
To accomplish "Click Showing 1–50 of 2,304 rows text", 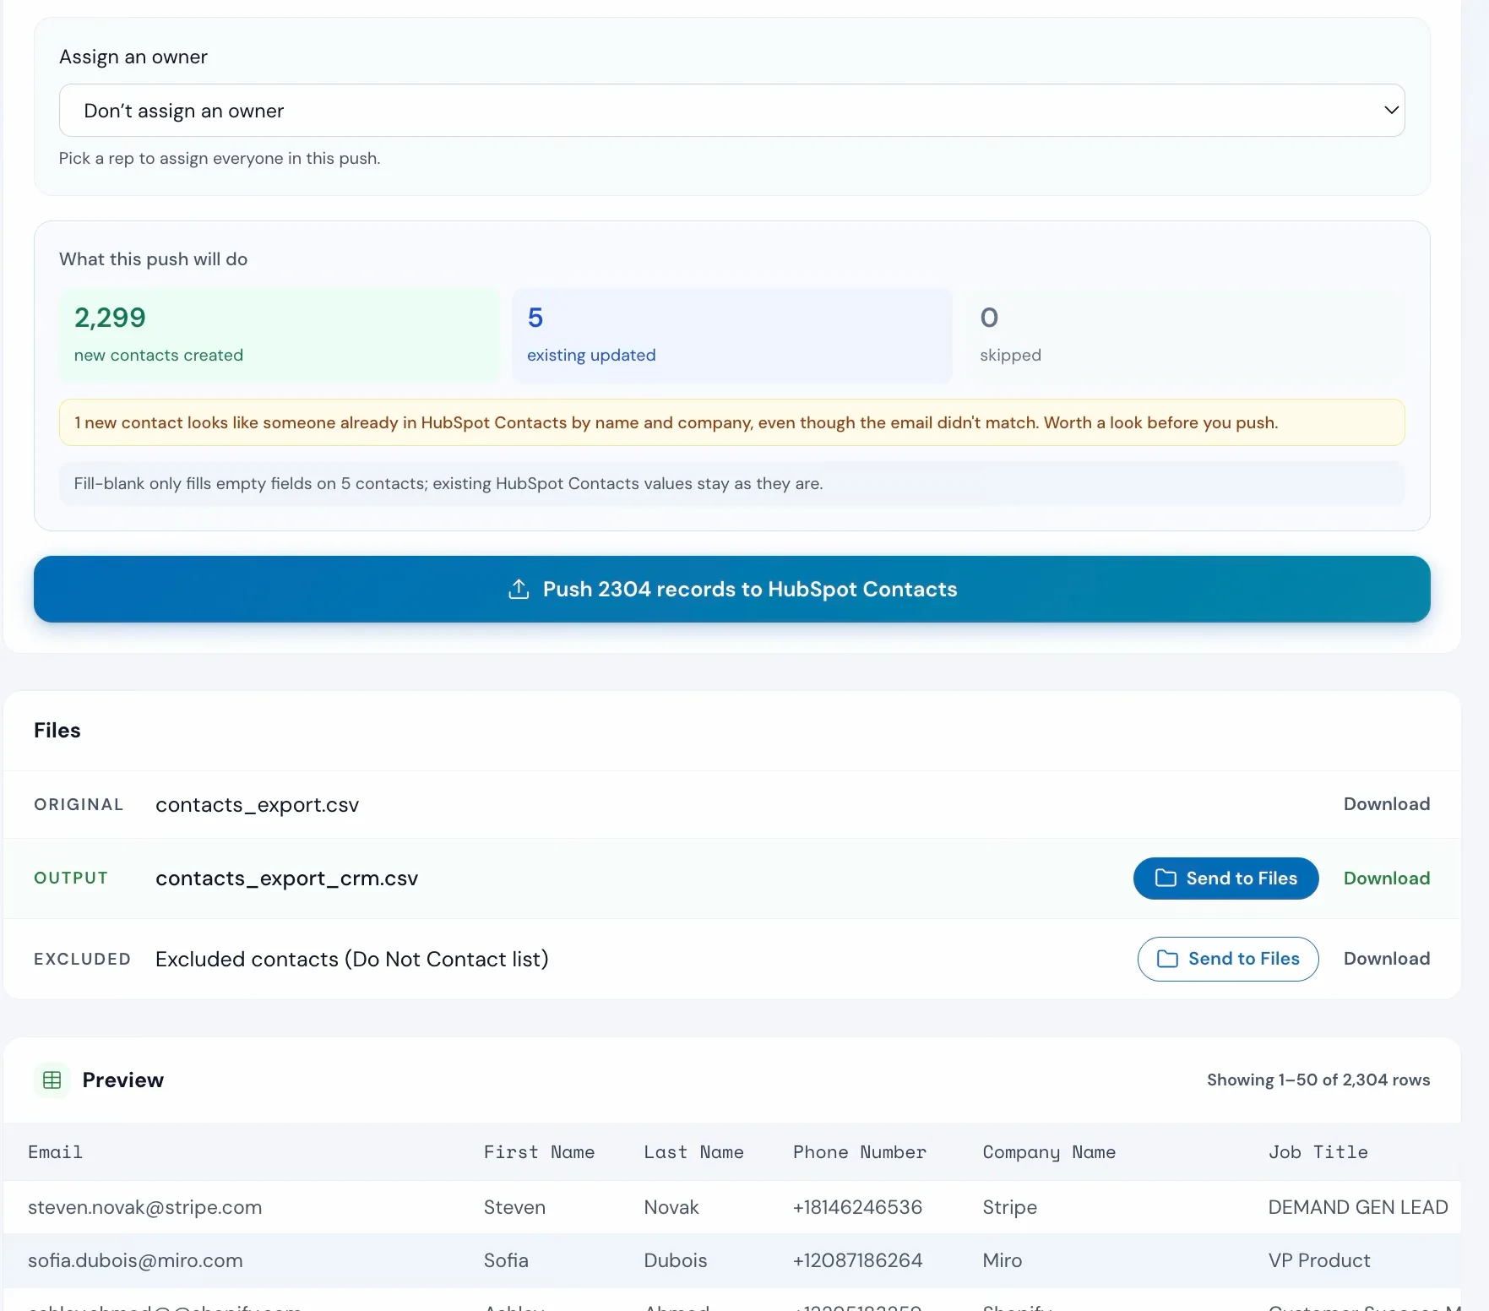I will pos(1318,1080).
